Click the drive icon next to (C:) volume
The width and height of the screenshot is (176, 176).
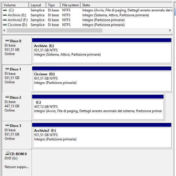point(5,10)
